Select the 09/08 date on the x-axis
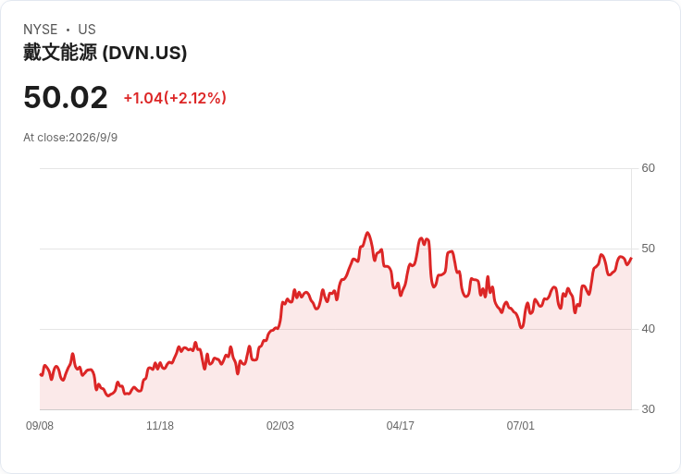The height and width of the screenshot is (474, 681). (x=40, y=426)
